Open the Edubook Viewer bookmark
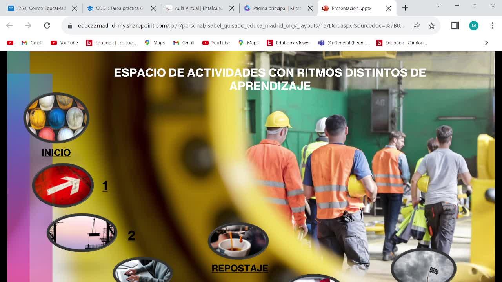The width and height of the screenshot is (502, 282). point(288,43)
